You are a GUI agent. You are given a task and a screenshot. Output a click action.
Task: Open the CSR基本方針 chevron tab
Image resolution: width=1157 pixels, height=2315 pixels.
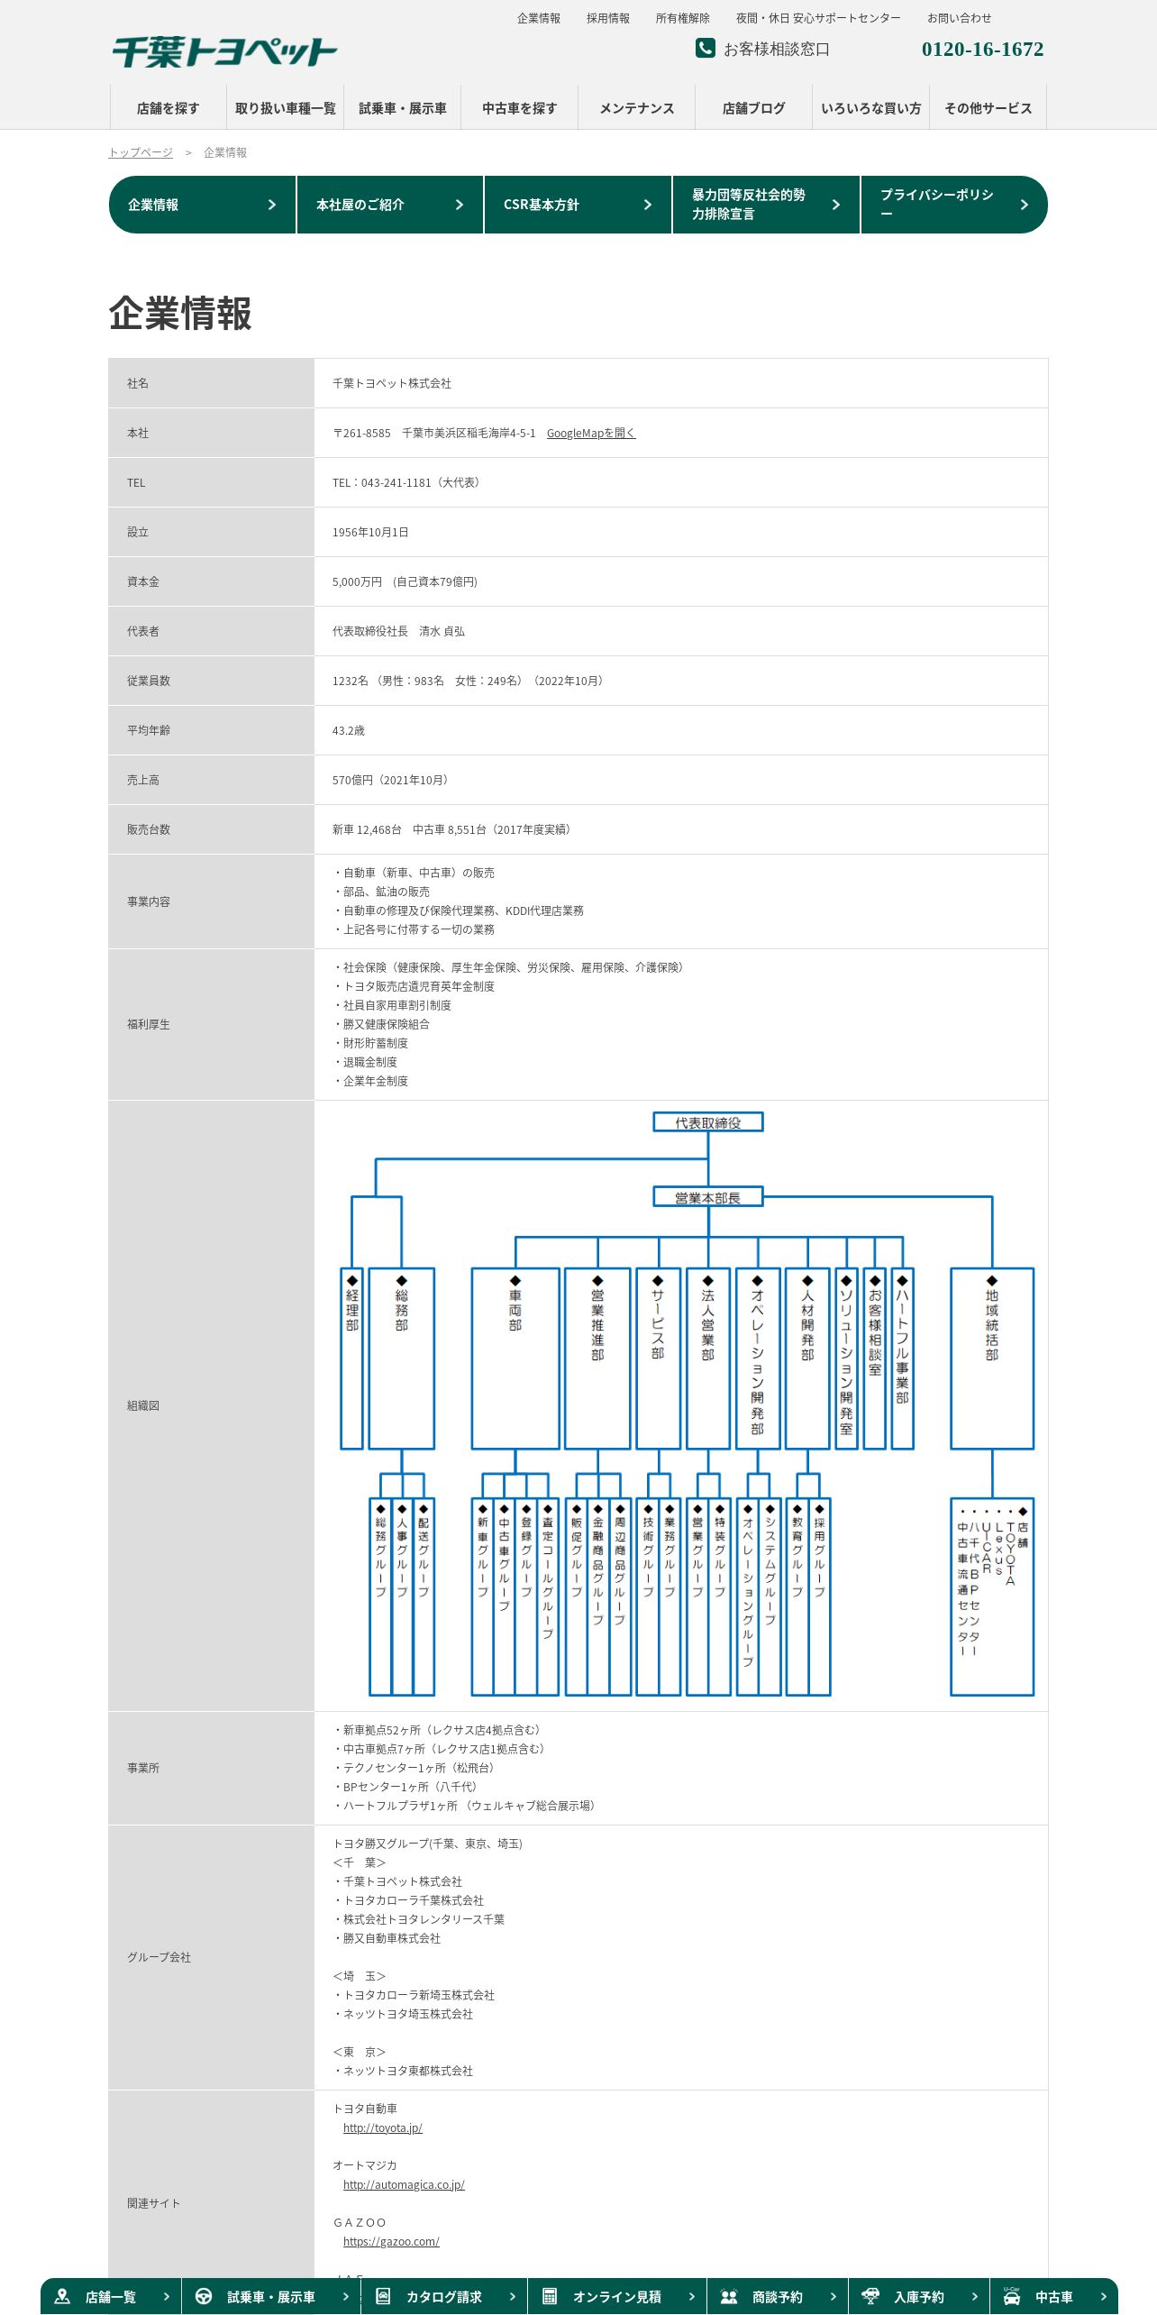pyautogui.click(x=578, y=205)
